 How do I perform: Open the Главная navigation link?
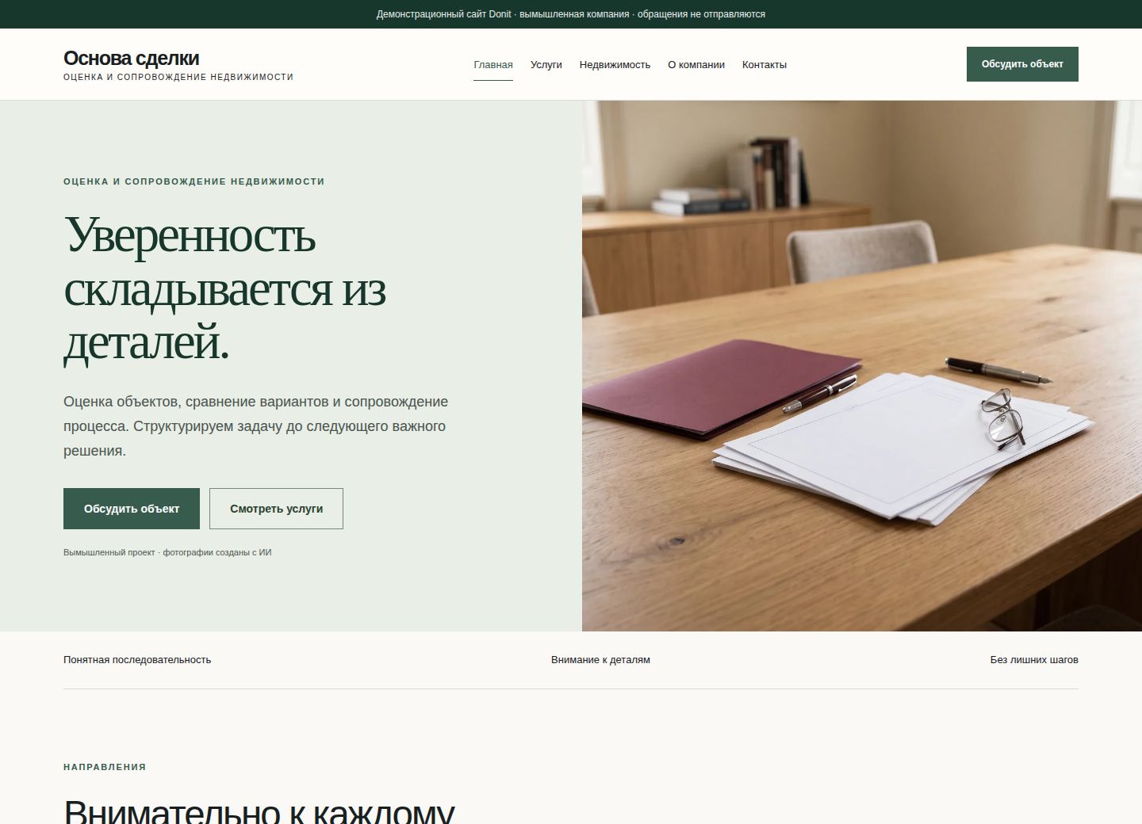pos(493,65)
